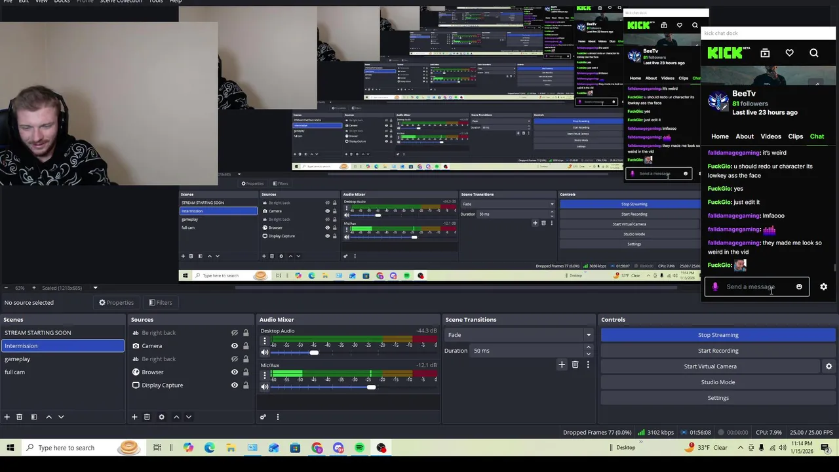Toggle lock on Display Capture source
This screenshot has width=839, height=472.
[246, 385]
